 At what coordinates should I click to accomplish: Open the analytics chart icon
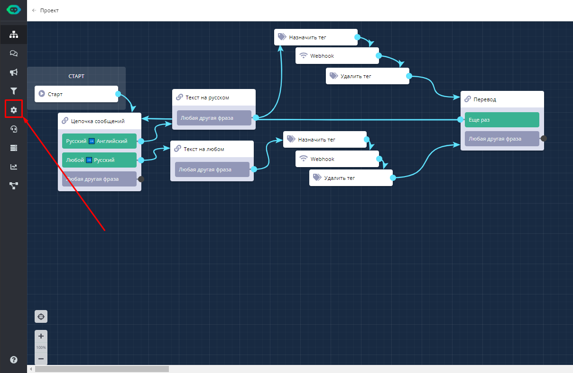pyautogui.click(x=13, y=167)
